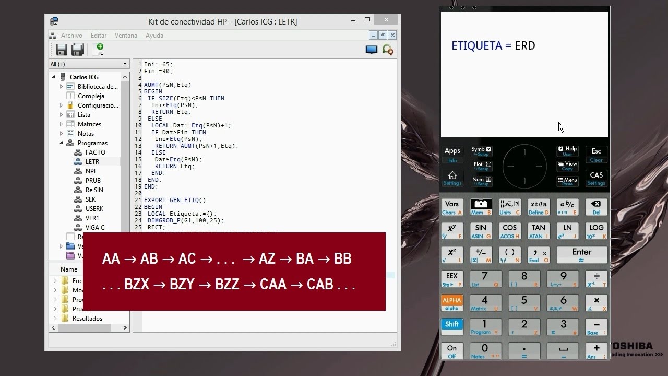Select the VIGA C program
Image resolution: width=668 pixels, height=376 pixels.
[x=95, y=228]
